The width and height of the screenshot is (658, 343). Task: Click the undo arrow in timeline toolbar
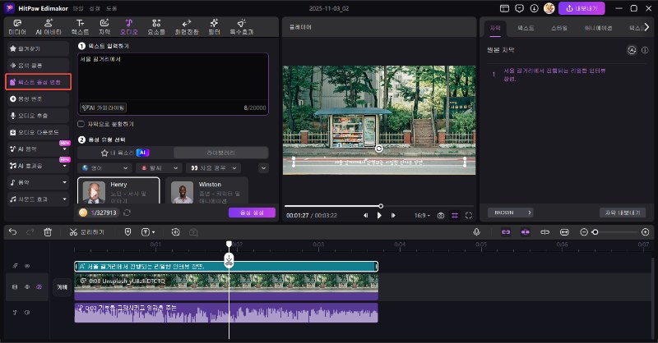tap(12, 232)
